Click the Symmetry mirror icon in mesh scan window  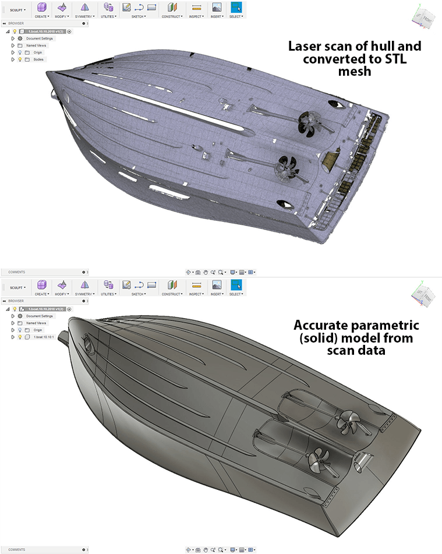[x=85, y=8]
